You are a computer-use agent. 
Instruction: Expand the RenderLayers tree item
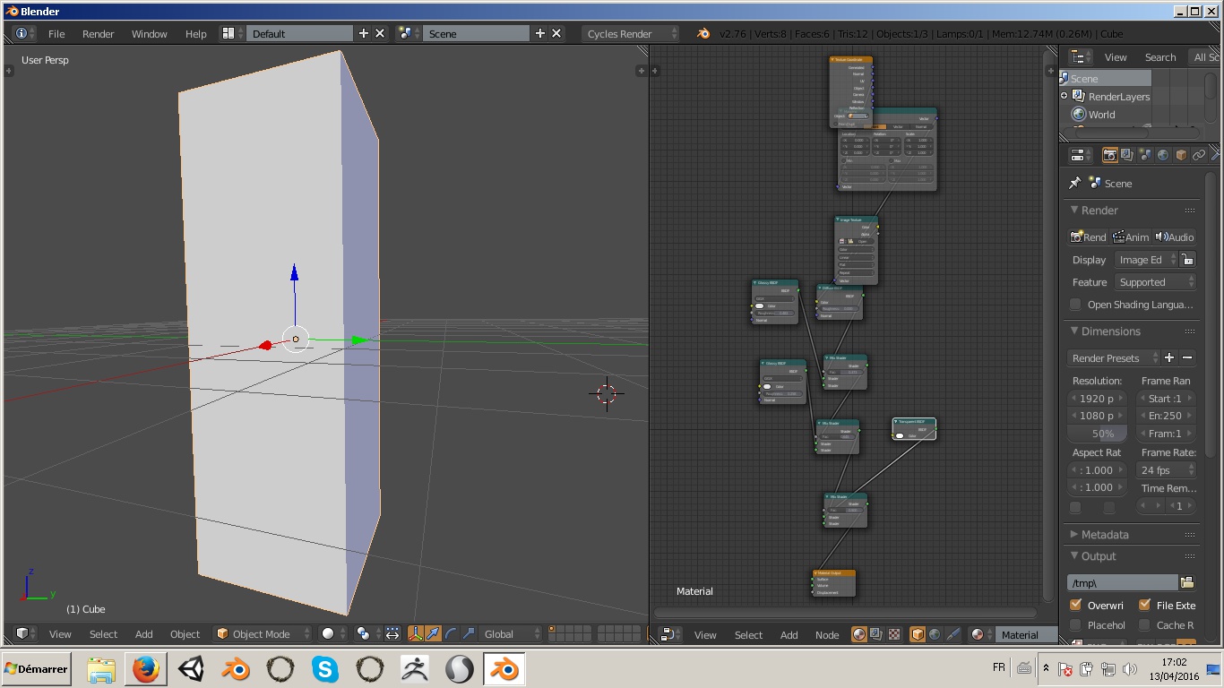[1065, 96]
